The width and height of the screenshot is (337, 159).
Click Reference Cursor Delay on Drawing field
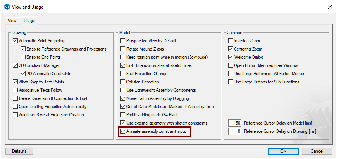tap(235, 131)
